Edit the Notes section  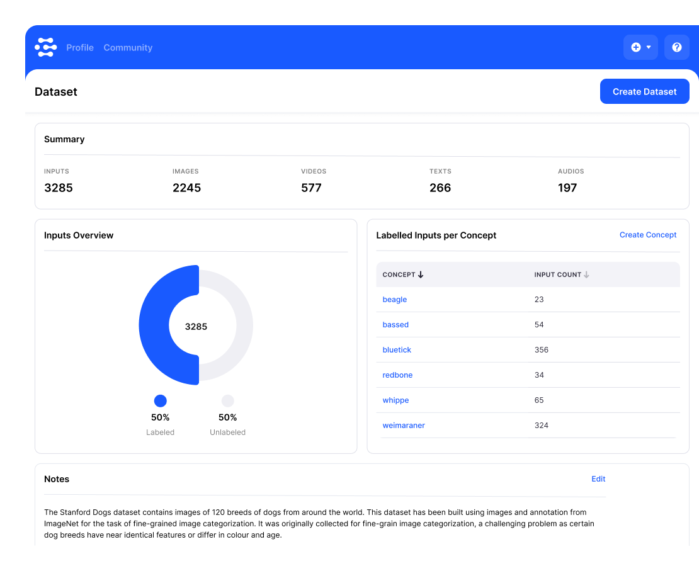[x=598, y=479]
